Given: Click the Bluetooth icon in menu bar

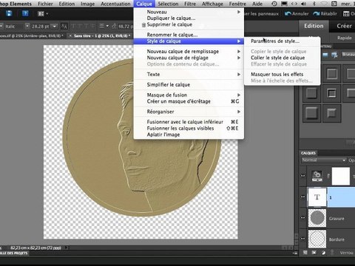Looking at the screenshot, I should point(314,4).
